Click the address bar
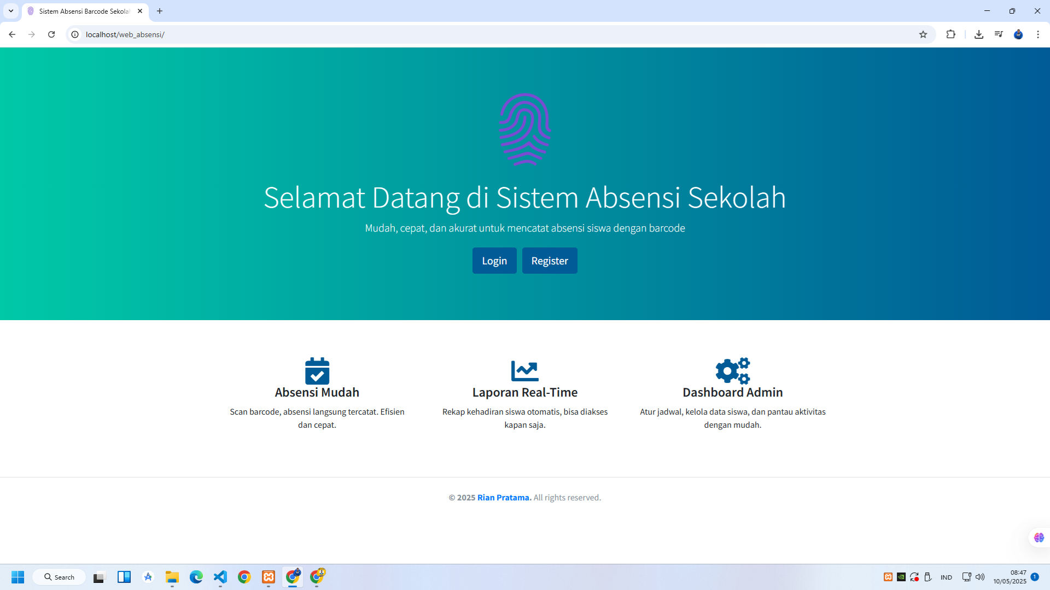Viewport: 1050px width, 590px height. [219, 34]
